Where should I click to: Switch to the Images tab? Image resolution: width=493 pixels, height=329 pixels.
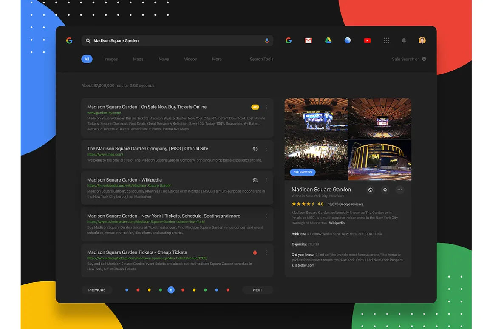point(111,59)
